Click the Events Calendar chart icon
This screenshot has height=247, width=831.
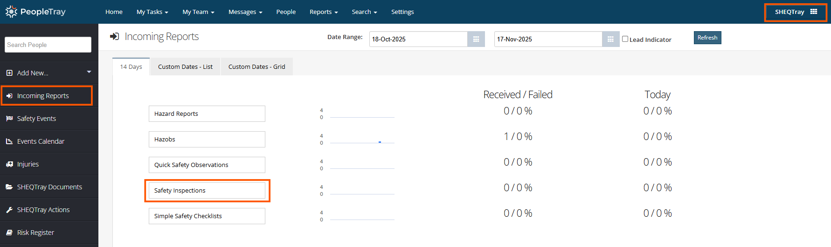(9, 141)
